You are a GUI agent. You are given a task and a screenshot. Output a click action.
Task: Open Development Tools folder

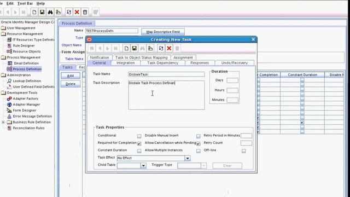point(19,92)
